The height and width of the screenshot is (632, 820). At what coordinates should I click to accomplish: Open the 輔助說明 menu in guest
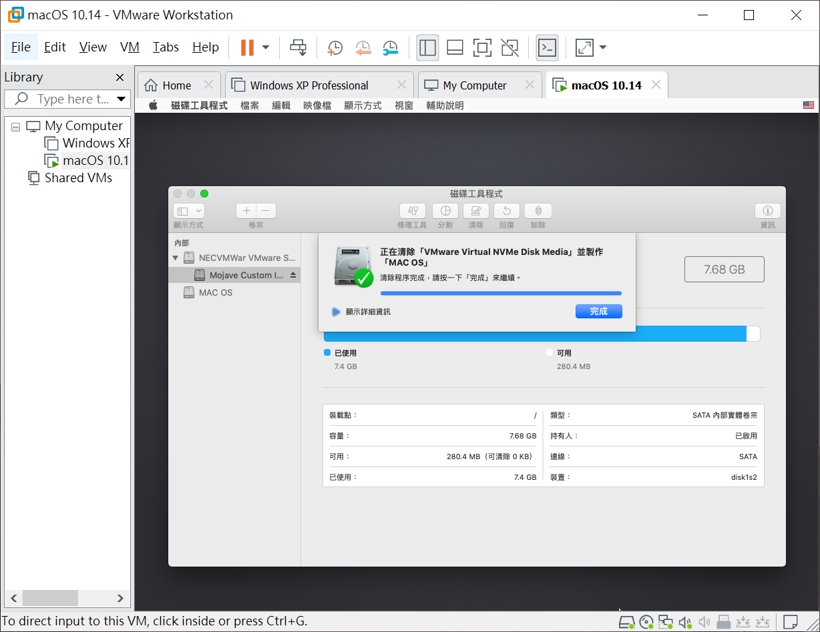point(445,105)
